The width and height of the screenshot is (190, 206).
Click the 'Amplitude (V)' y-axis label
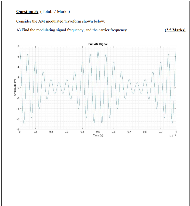[x=15, y=87]
